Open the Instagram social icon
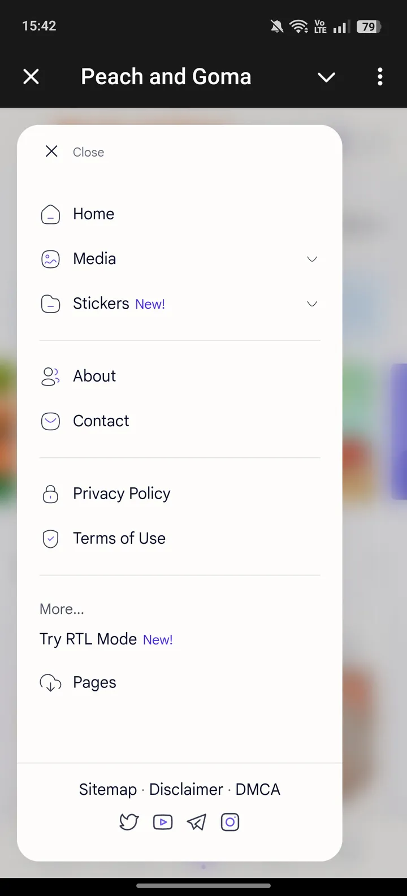 click(x=230, y=822)
